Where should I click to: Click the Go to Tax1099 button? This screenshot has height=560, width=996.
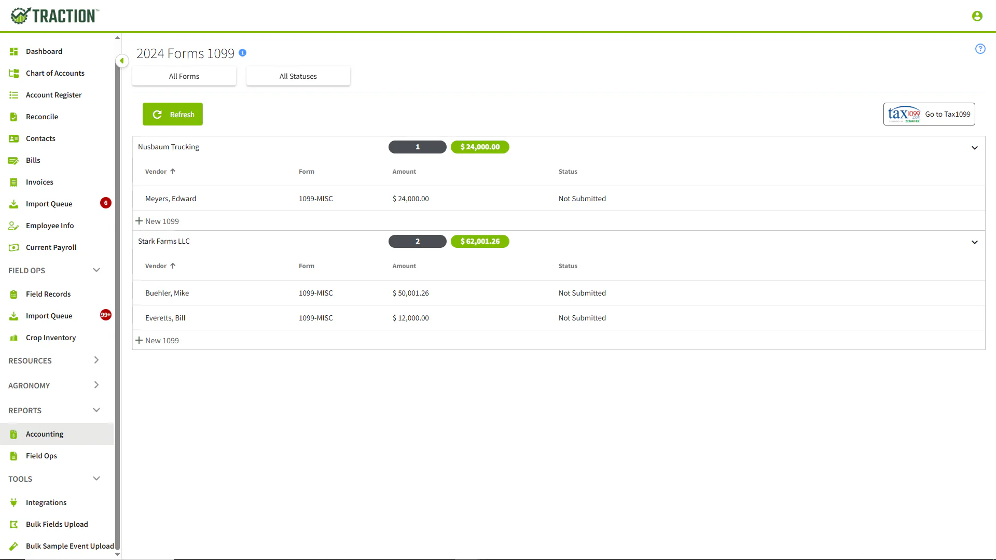click(x=929, y=114)
